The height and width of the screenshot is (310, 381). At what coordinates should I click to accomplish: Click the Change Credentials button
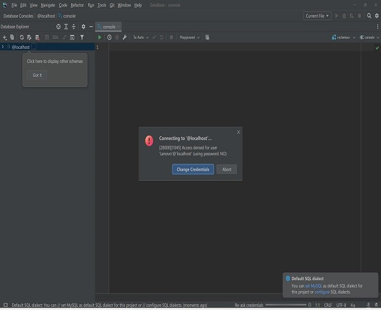coord(193,169)
